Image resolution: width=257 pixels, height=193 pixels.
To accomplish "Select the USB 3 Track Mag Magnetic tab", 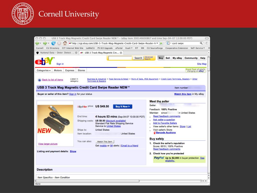I will click(x=101, y=53).
